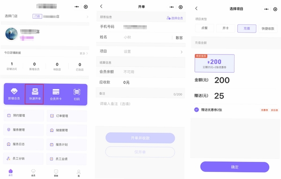Switch to 我 profile bottom tab
This screenshot has height=179, width=281.
(79, 173)
